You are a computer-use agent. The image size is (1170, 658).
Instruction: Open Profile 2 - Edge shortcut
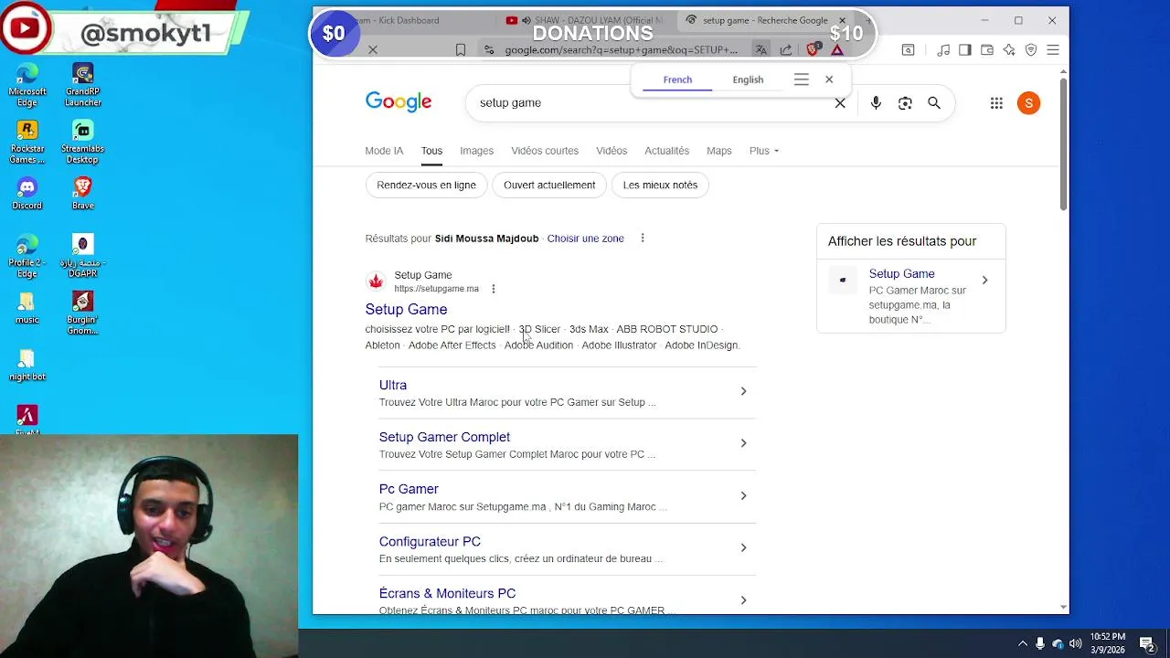tap(27, 256)
